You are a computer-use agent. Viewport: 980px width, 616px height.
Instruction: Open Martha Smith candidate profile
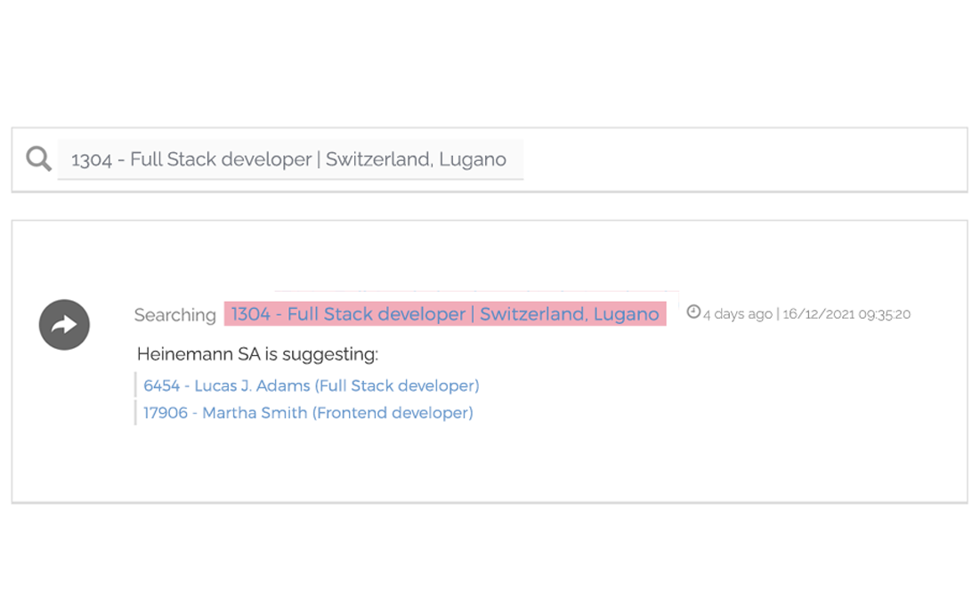(308, 413)
